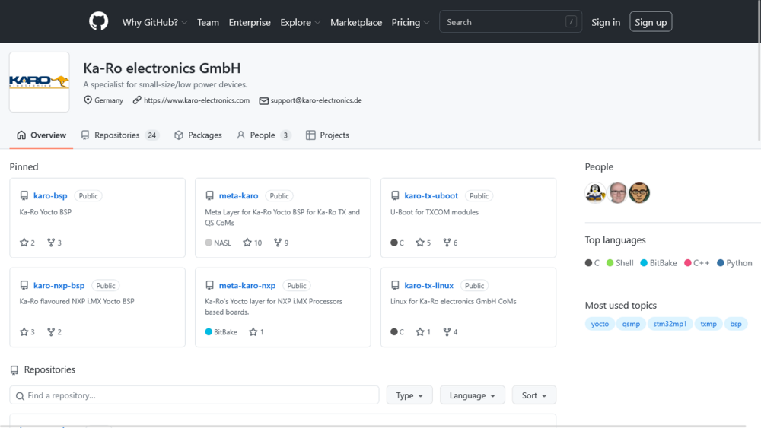Click the fork icon on karo-bsp card
This screenshot has width=761, height=428.
tap(51, 243)
